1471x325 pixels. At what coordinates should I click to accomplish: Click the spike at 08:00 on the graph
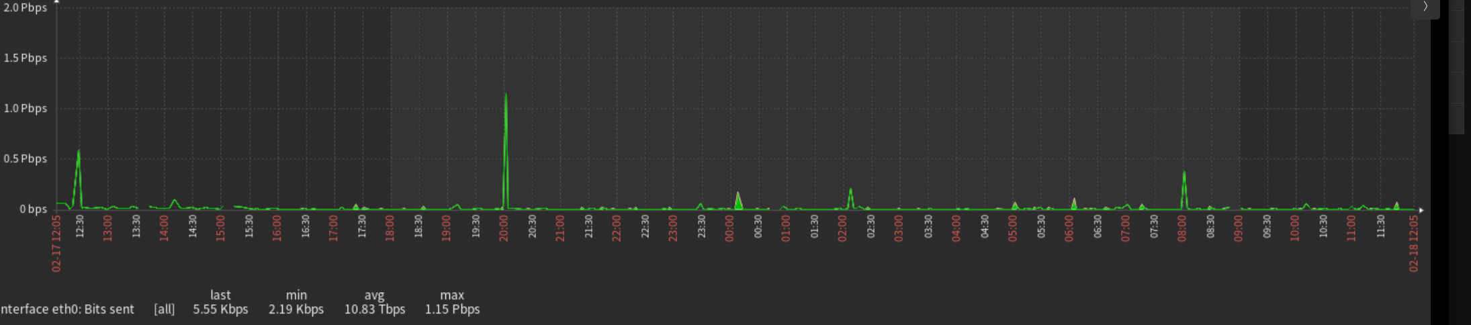[x=1184, y=190]
